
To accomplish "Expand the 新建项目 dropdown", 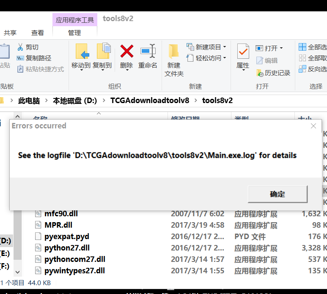I will (x=225, y=47).
